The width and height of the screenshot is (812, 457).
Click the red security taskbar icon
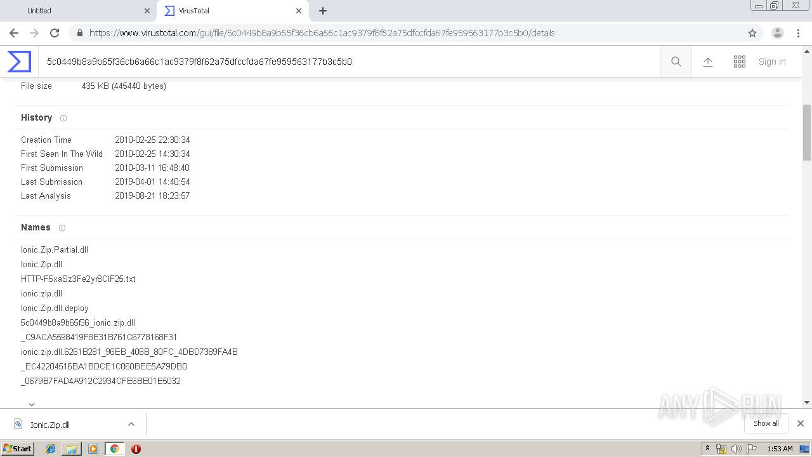(x=136, y=449)
